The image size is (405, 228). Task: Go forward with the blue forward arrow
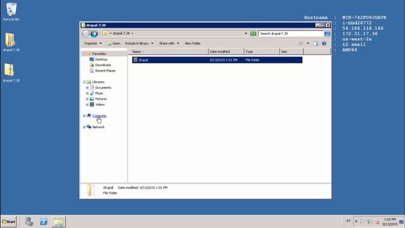coord(94,34)
